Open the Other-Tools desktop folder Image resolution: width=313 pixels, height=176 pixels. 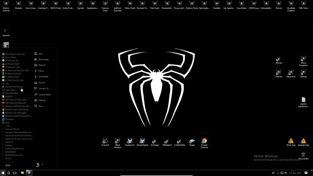tap(130, 5)
